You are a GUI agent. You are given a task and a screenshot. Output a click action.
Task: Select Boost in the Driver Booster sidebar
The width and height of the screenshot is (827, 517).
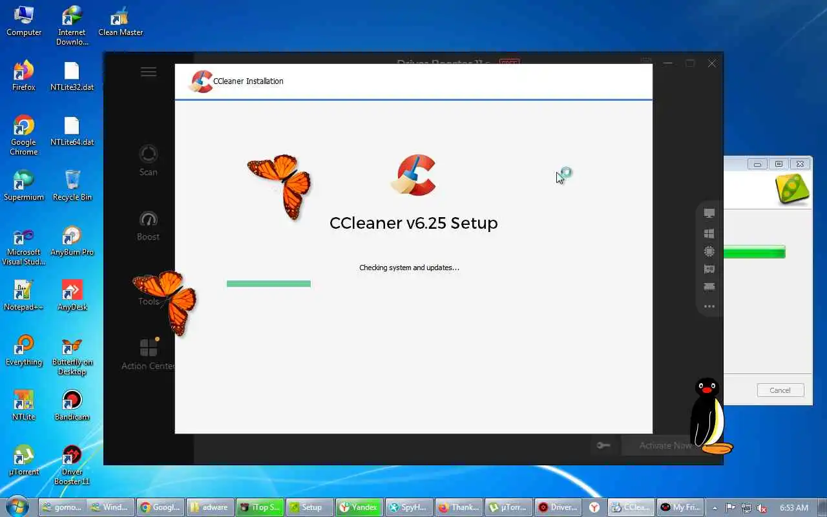(x=148, y=225)
